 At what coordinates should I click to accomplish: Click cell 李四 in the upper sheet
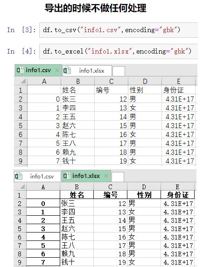pos(77,108)
